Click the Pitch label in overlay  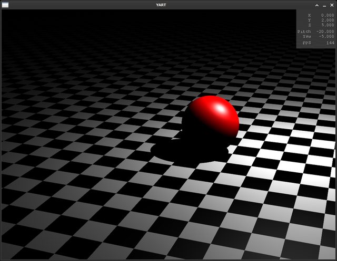304,32
